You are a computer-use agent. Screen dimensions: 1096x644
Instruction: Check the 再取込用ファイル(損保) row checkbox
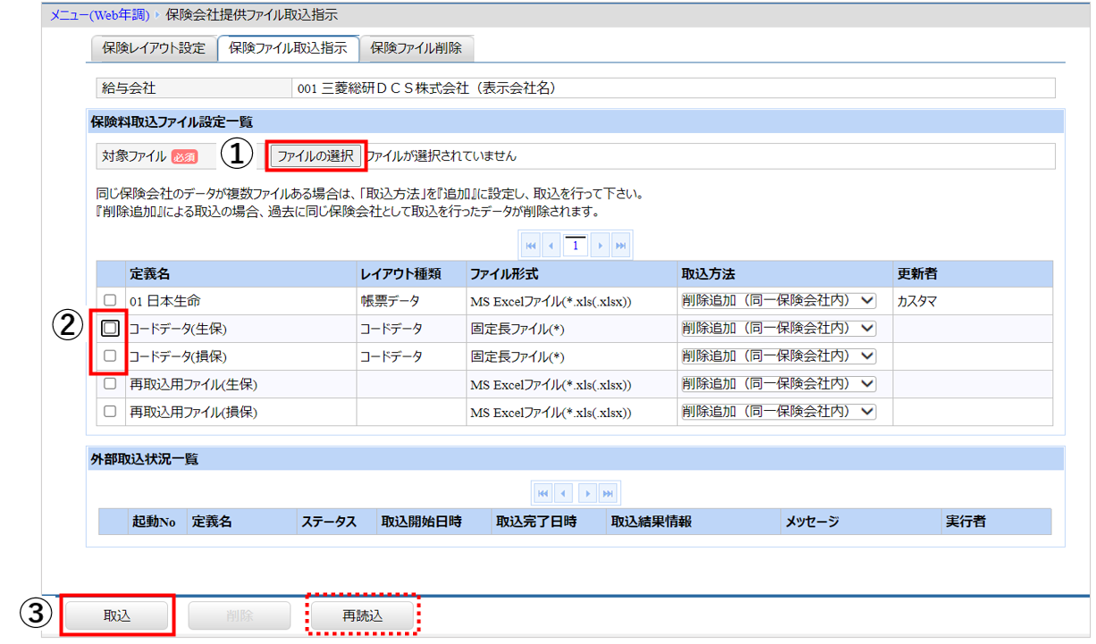point(110,412)
